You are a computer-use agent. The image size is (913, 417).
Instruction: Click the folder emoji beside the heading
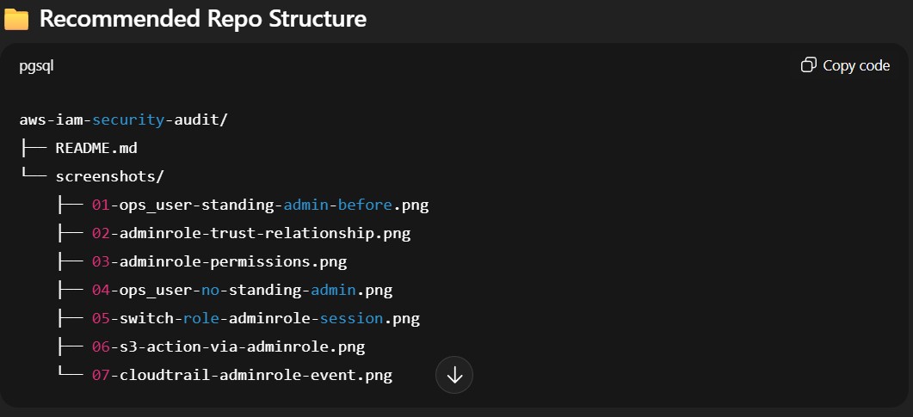pos(16,20)
